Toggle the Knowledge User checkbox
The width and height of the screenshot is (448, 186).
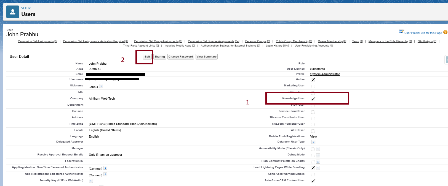313,99
